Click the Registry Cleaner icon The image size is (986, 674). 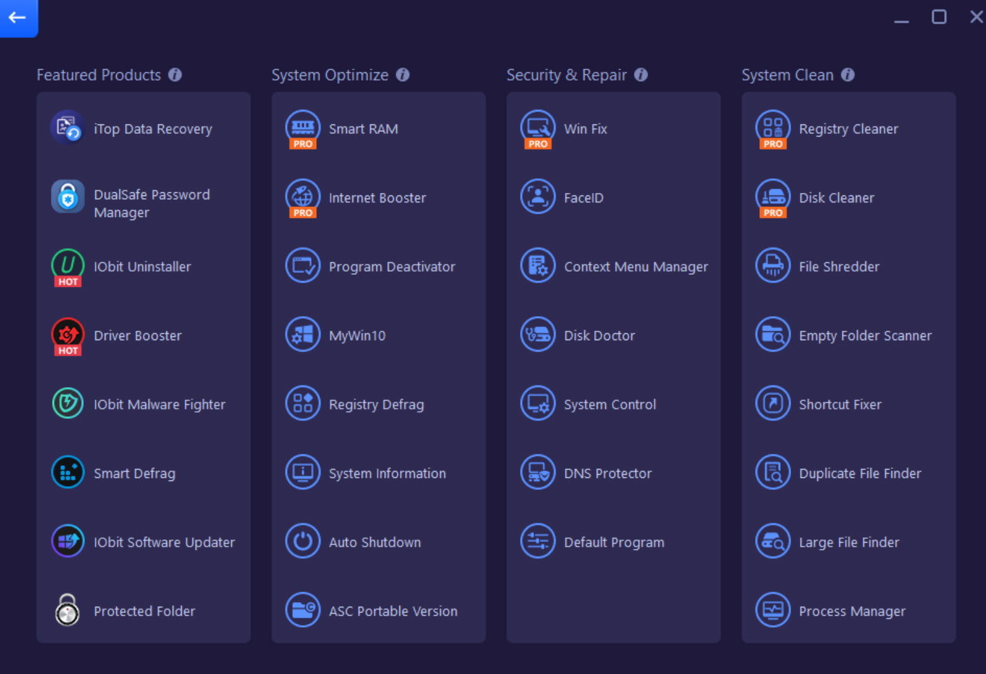point(773,128)
